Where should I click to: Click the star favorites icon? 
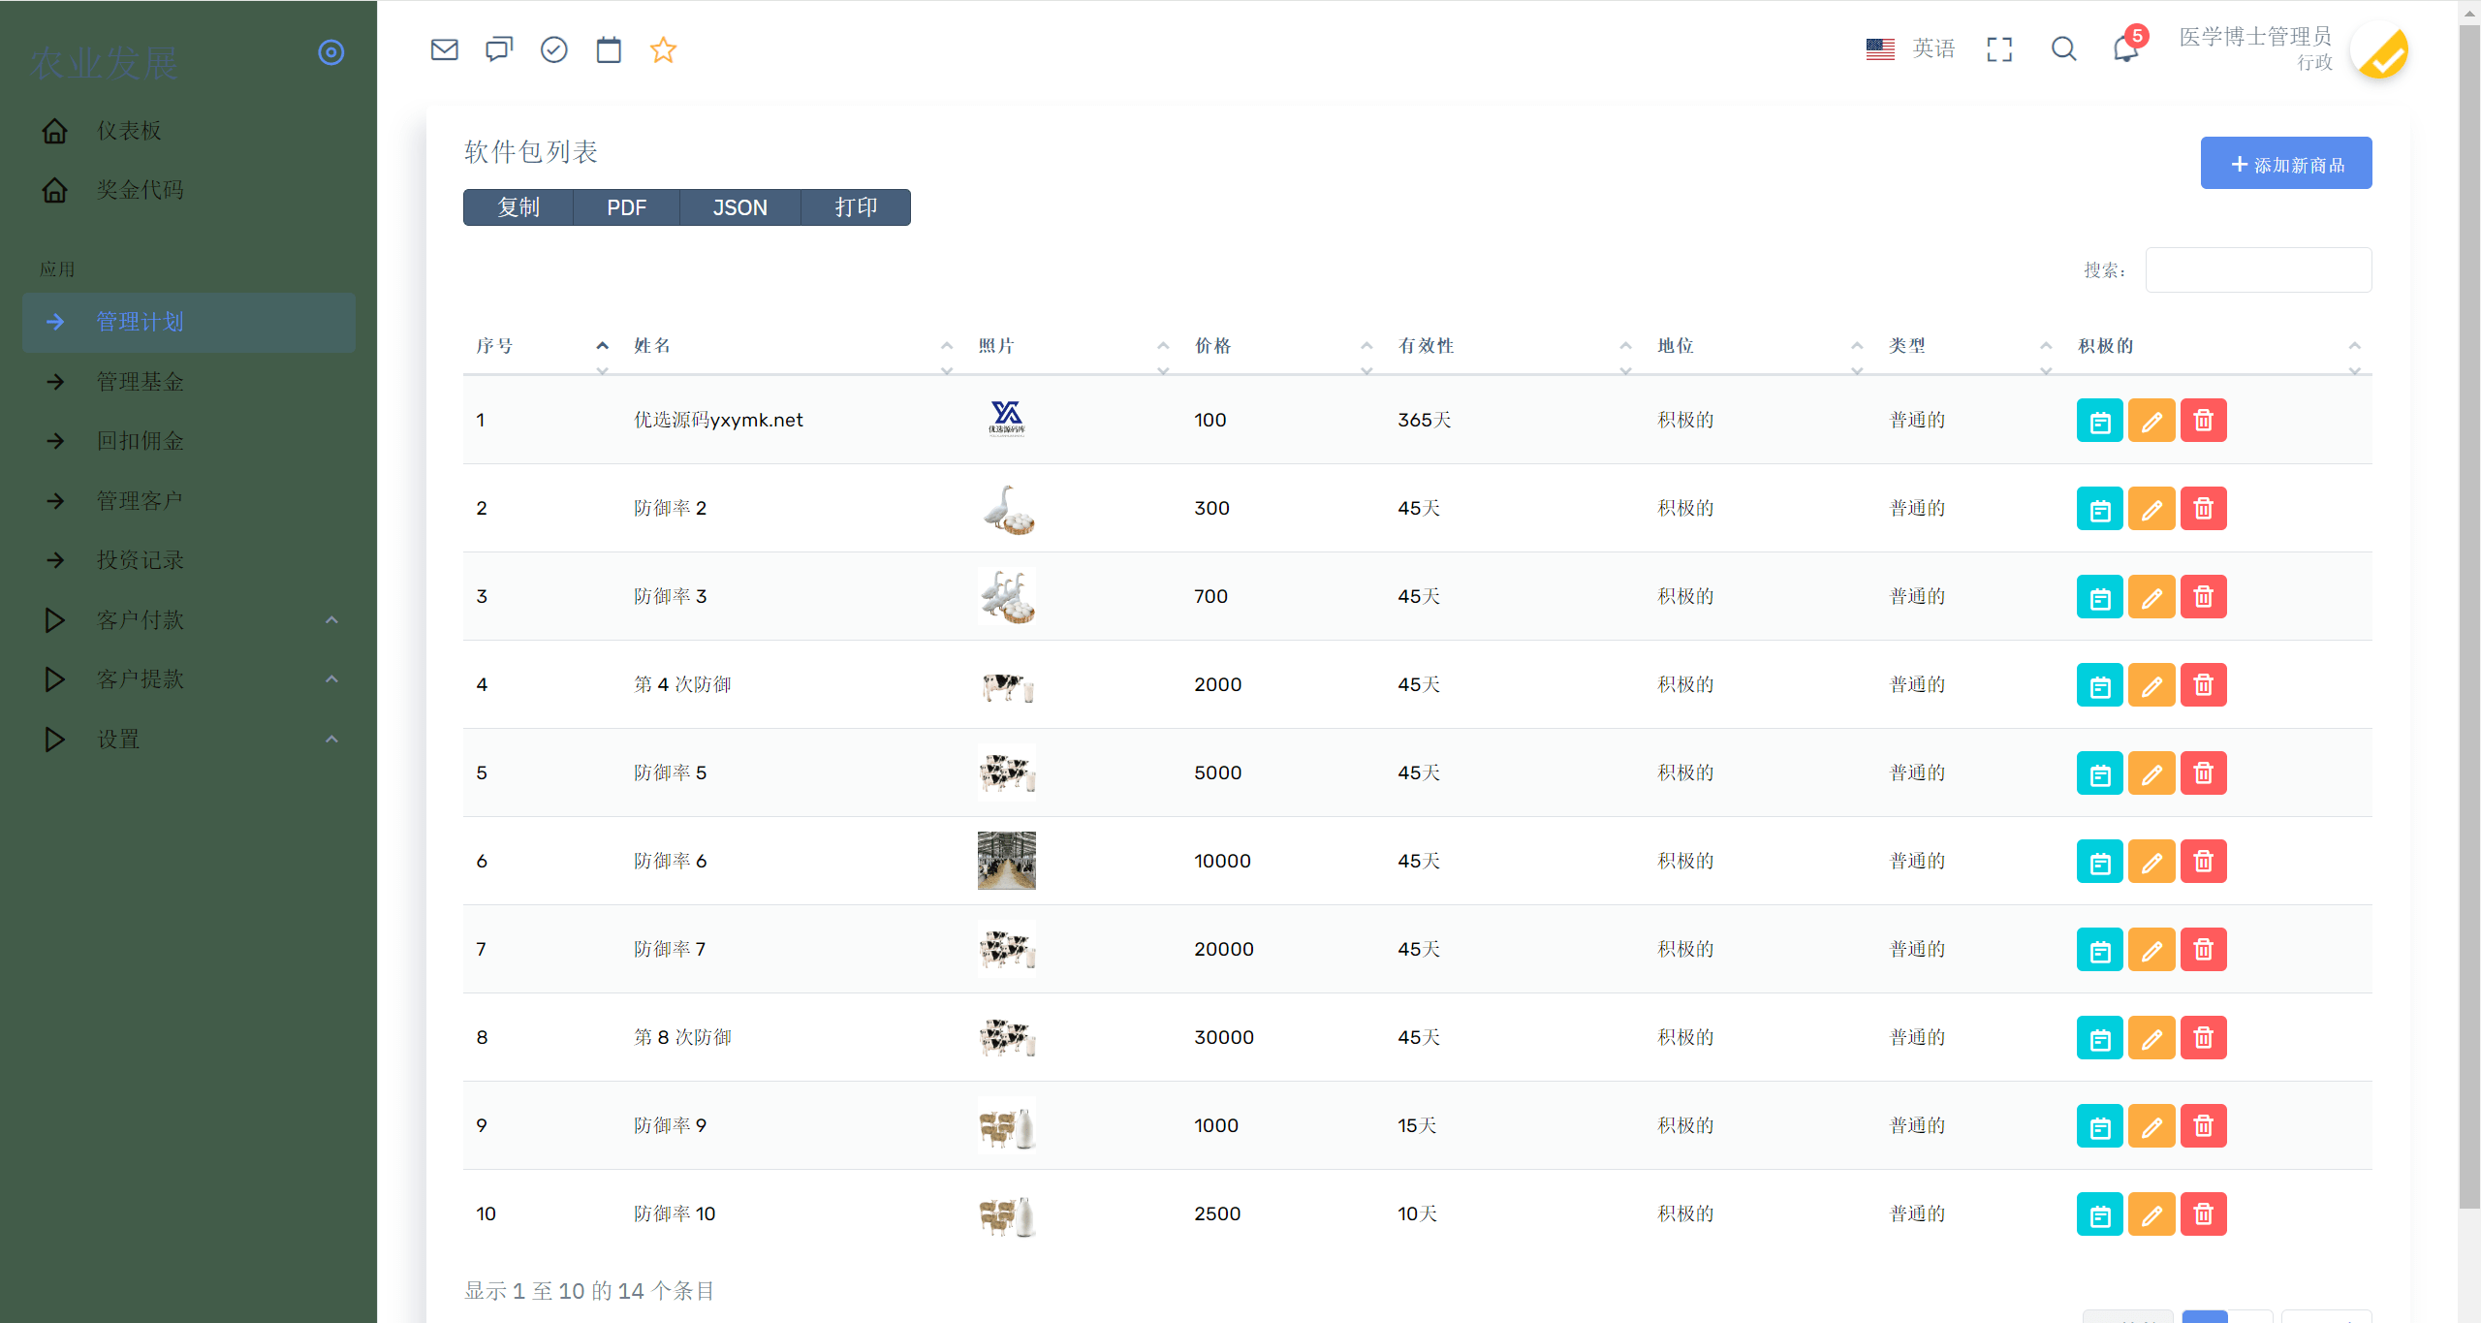coord(663,49)
